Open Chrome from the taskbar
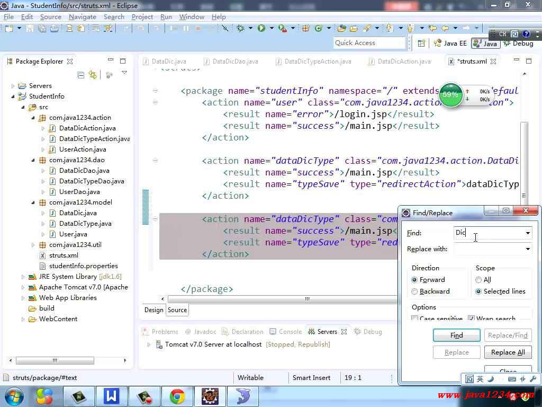Image resolution: width=542 pixels, height=407 pixels. (177, 396)
